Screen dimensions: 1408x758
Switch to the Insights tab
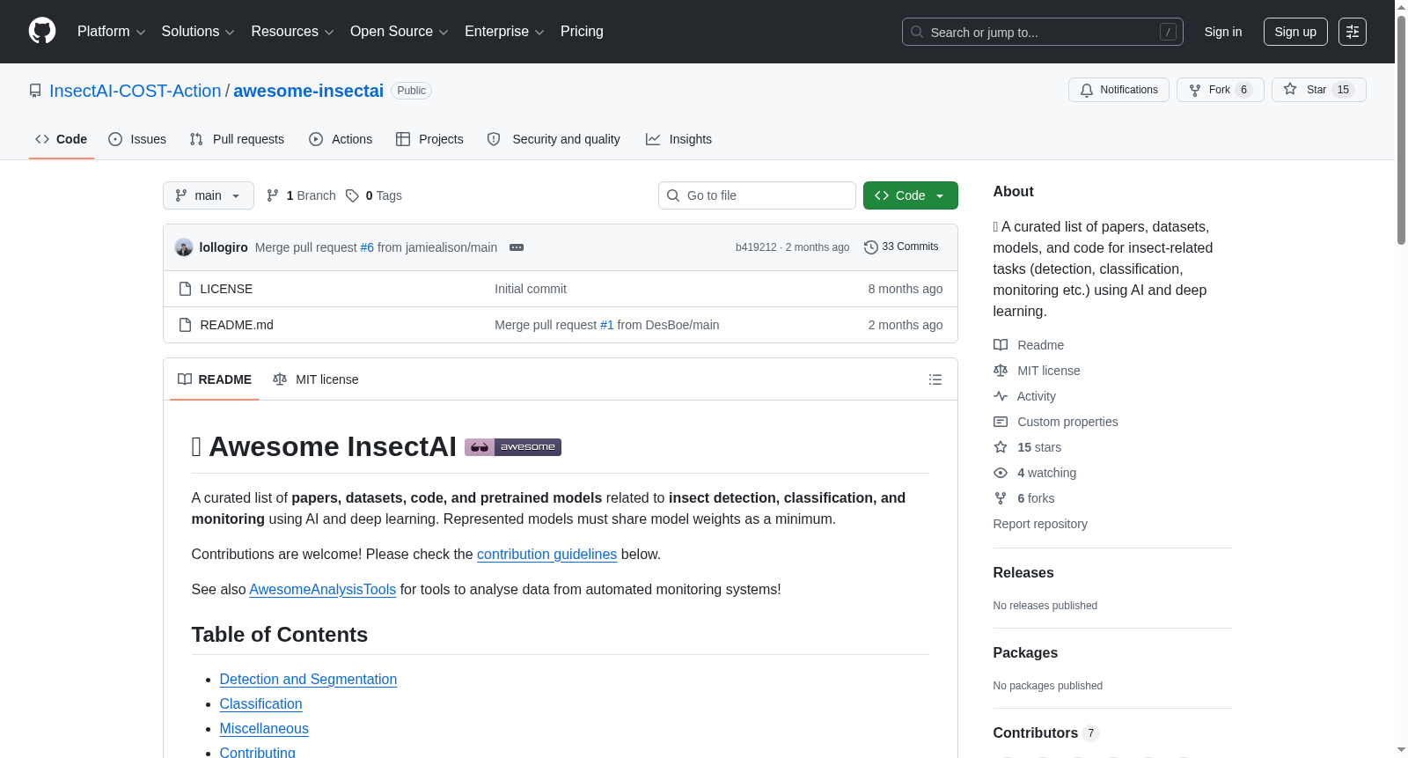(x=678, y=139)
